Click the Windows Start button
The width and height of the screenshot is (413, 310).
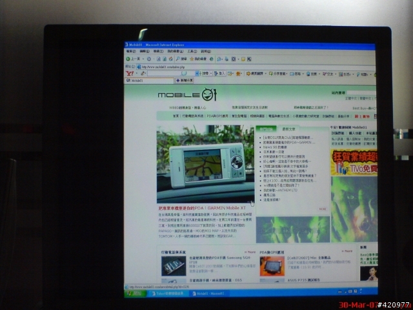135,293
